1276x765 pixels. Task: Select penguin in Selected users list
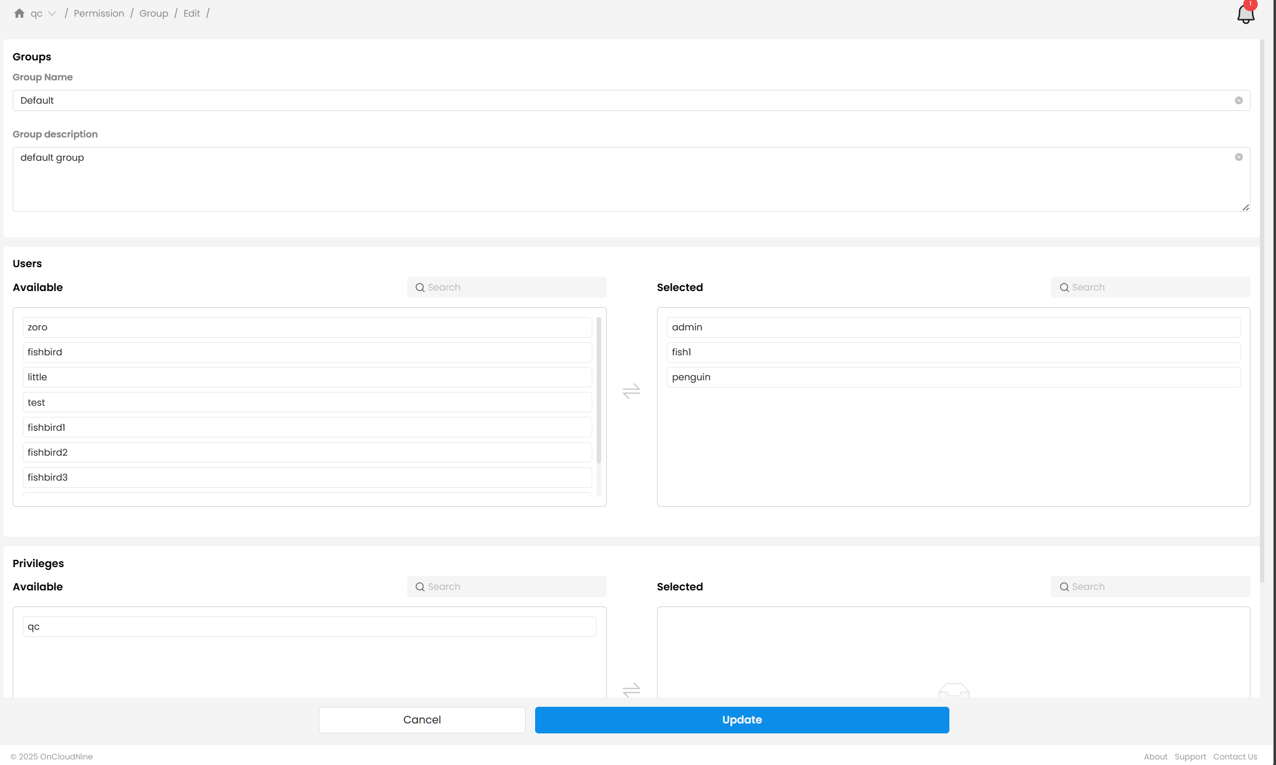tap(953, 377)
